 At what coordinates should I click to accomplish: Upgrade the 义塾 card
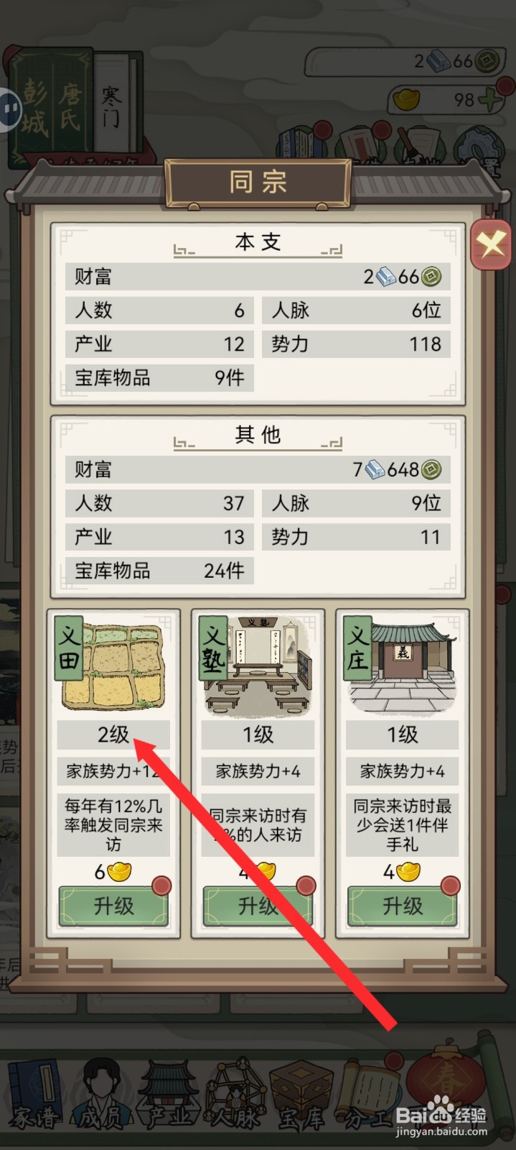[258, 906]
